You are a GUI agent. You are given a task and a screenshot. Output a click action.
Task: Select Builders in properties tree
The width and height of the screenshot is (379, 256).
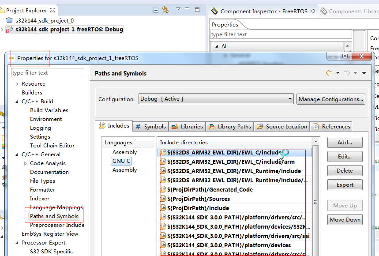click(x=32, y=93)
